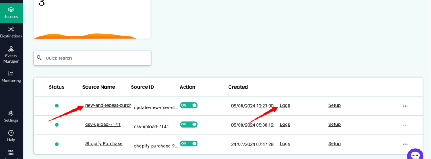Click created date 05/08/2024 12:23:00
Image resolution: width=431 pixels, height=159 pixels.
click(253, 106)
